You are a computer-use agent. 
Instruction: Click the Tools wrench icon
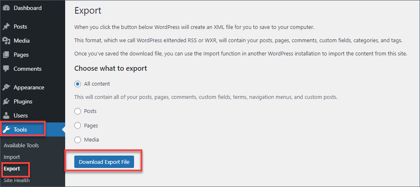(6, 129)
